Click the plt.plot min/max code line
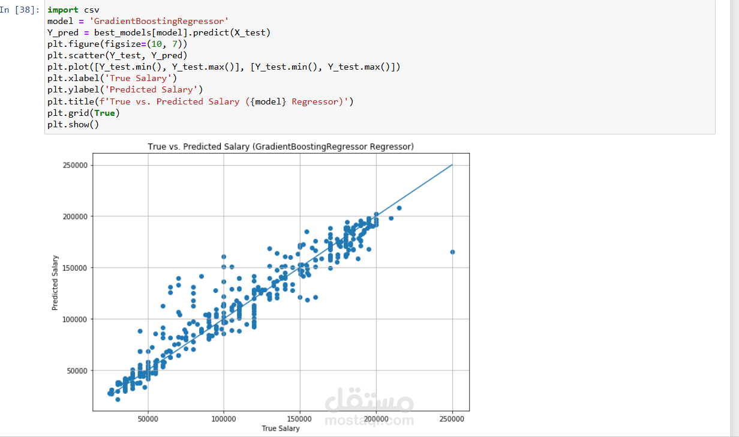 tap(224, 67)
